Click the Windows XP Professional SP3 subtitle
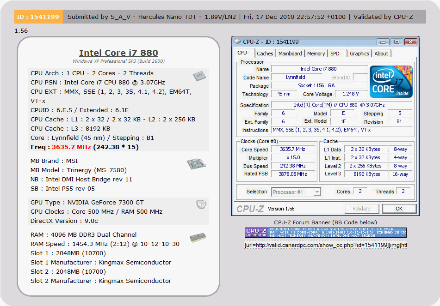440x306 pixels. [118, 61]
